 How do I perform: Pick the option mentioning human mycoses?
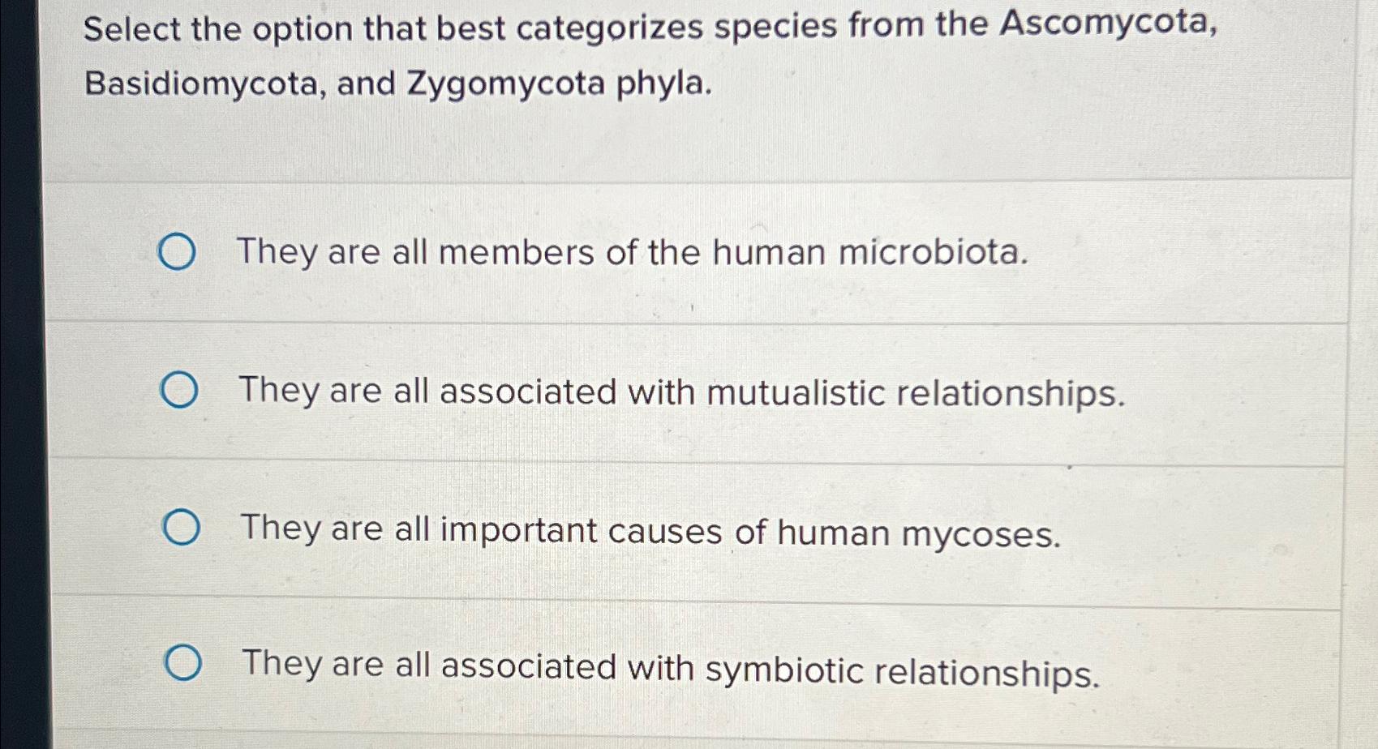(649, 531)
